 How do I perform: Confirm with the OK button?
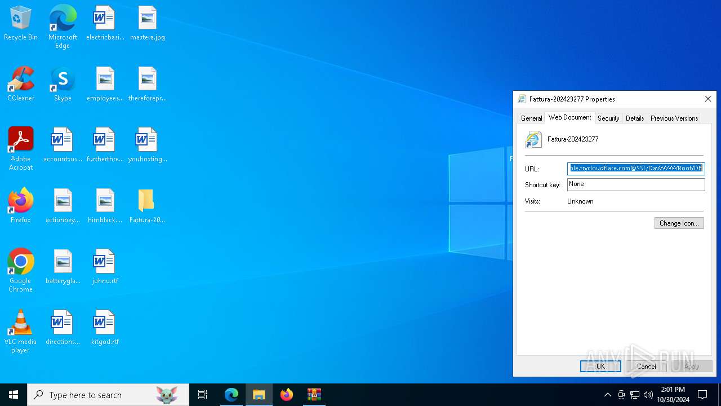[600, 366]
